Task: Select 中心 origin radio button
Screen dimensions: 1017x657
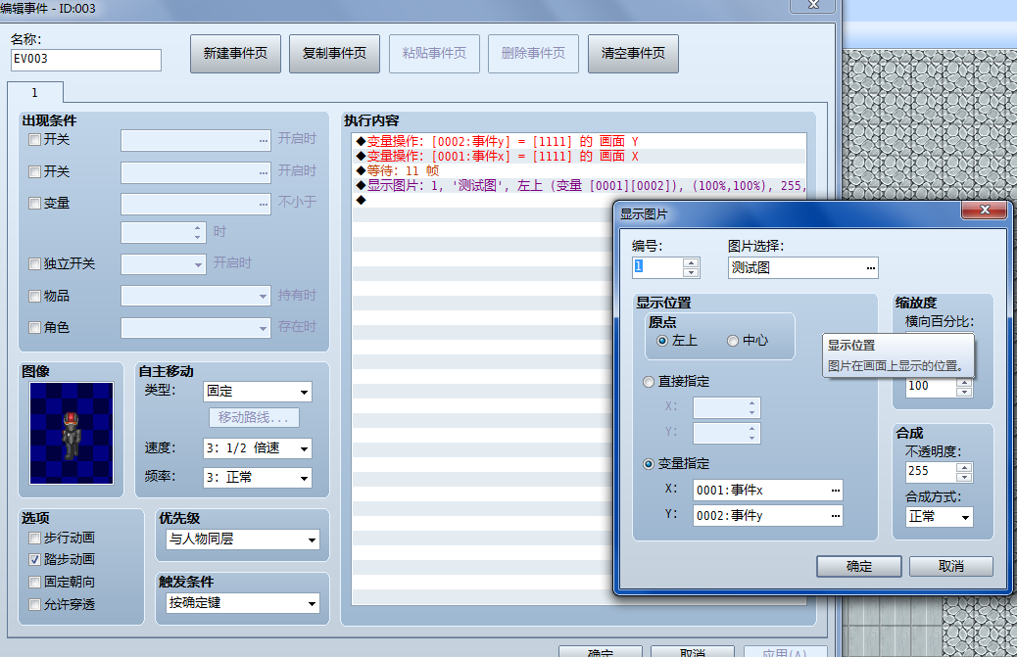Action: click(x=733, y=341)
